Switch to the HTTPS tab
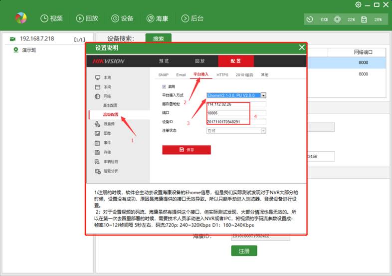The height and width of the screenshot is (276, 392). click(222, 75)
